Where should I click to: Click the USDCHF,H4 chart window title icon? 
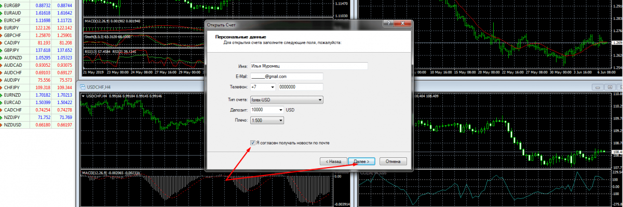82,87
